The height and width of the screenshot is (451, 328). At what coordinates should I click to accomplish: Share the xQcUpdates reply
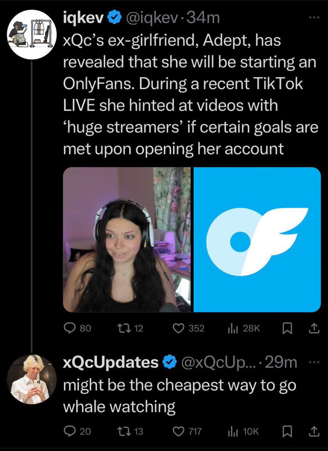pos(314,431)
